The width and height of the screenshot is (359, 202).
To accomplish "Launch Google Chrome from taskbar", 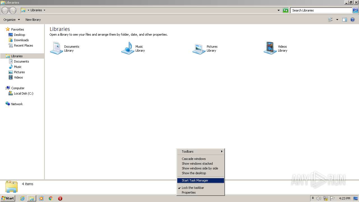I will pyautogui.click(x=51, y=198).
